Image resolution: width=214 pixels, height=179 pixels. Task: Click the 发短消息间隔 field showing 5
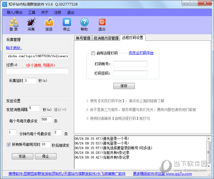pyautogui.click(x=34, y=108)
